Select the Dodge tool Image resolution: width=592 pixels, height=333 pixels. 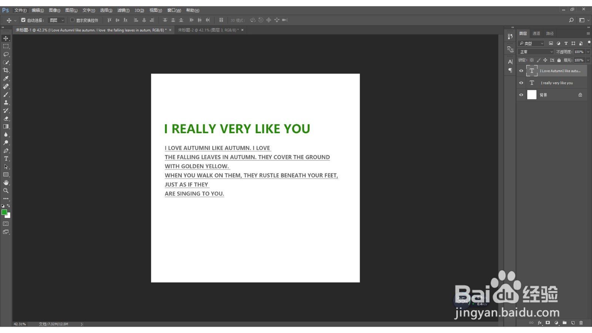tap(6, 142)
